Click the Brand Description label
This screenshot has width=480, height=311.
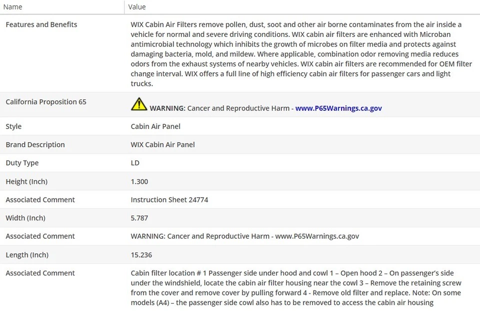35,145
